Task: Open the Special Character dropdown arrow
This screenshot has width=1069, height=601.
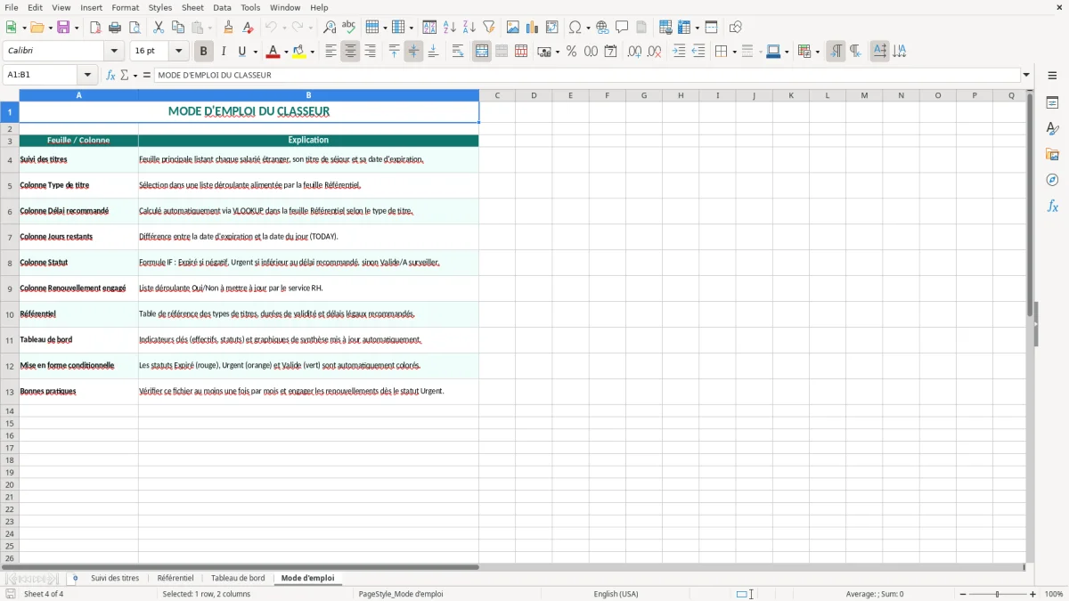Action: coord(588,28)
